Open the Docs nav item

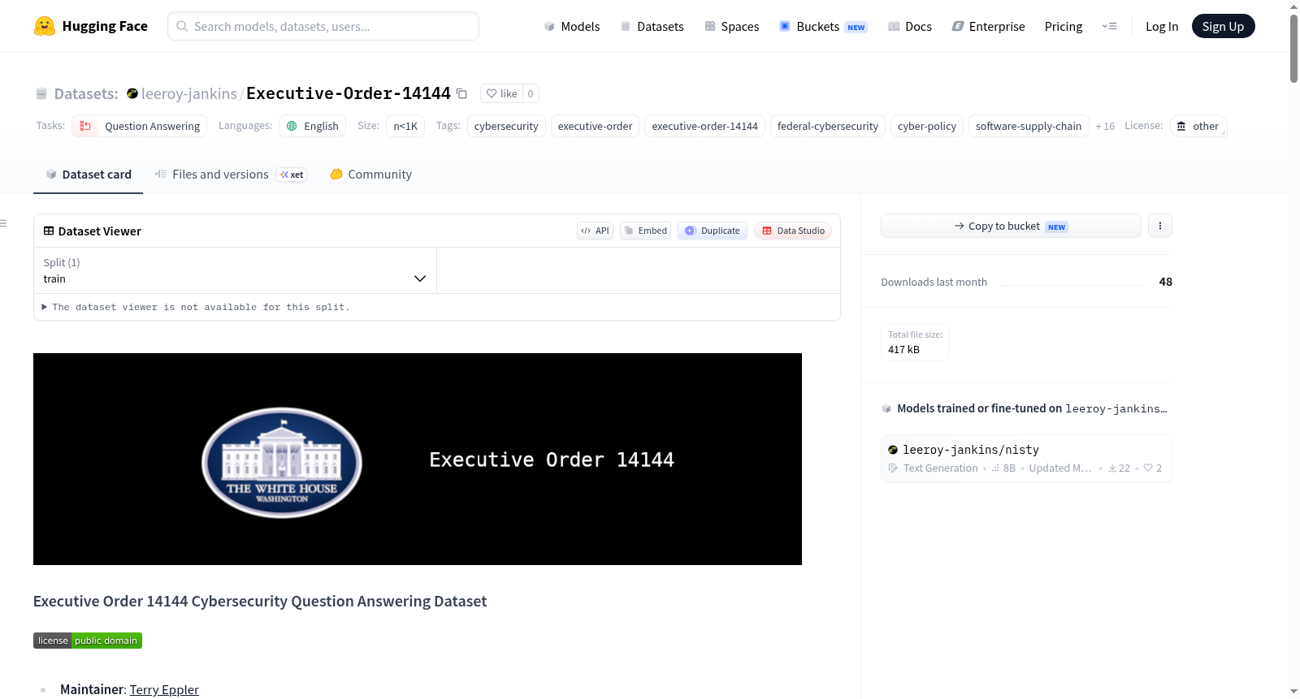[x=910, y=26]
